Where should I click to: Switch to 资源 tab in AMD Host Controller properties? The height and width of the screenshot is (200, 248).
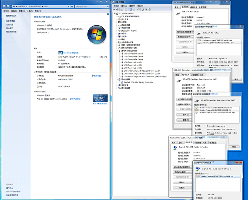coord(202,75)
